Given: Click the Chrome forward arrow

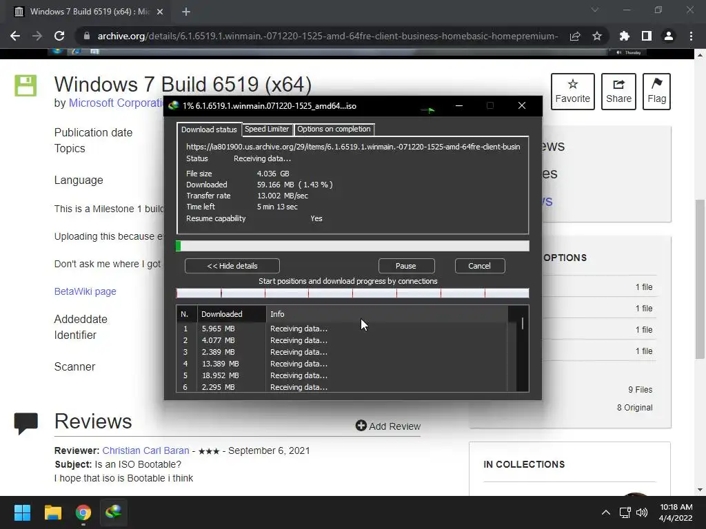Looking at the screenshot, I should coord(37,36).
